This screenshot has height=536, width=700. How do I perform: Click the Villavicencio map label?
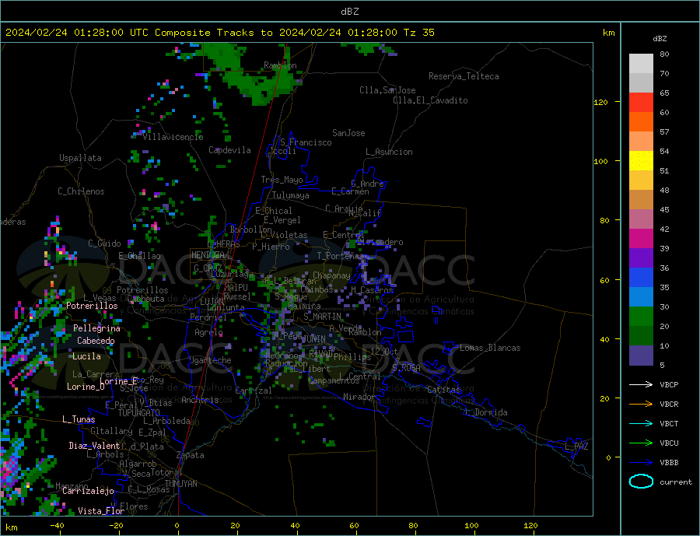173,137
